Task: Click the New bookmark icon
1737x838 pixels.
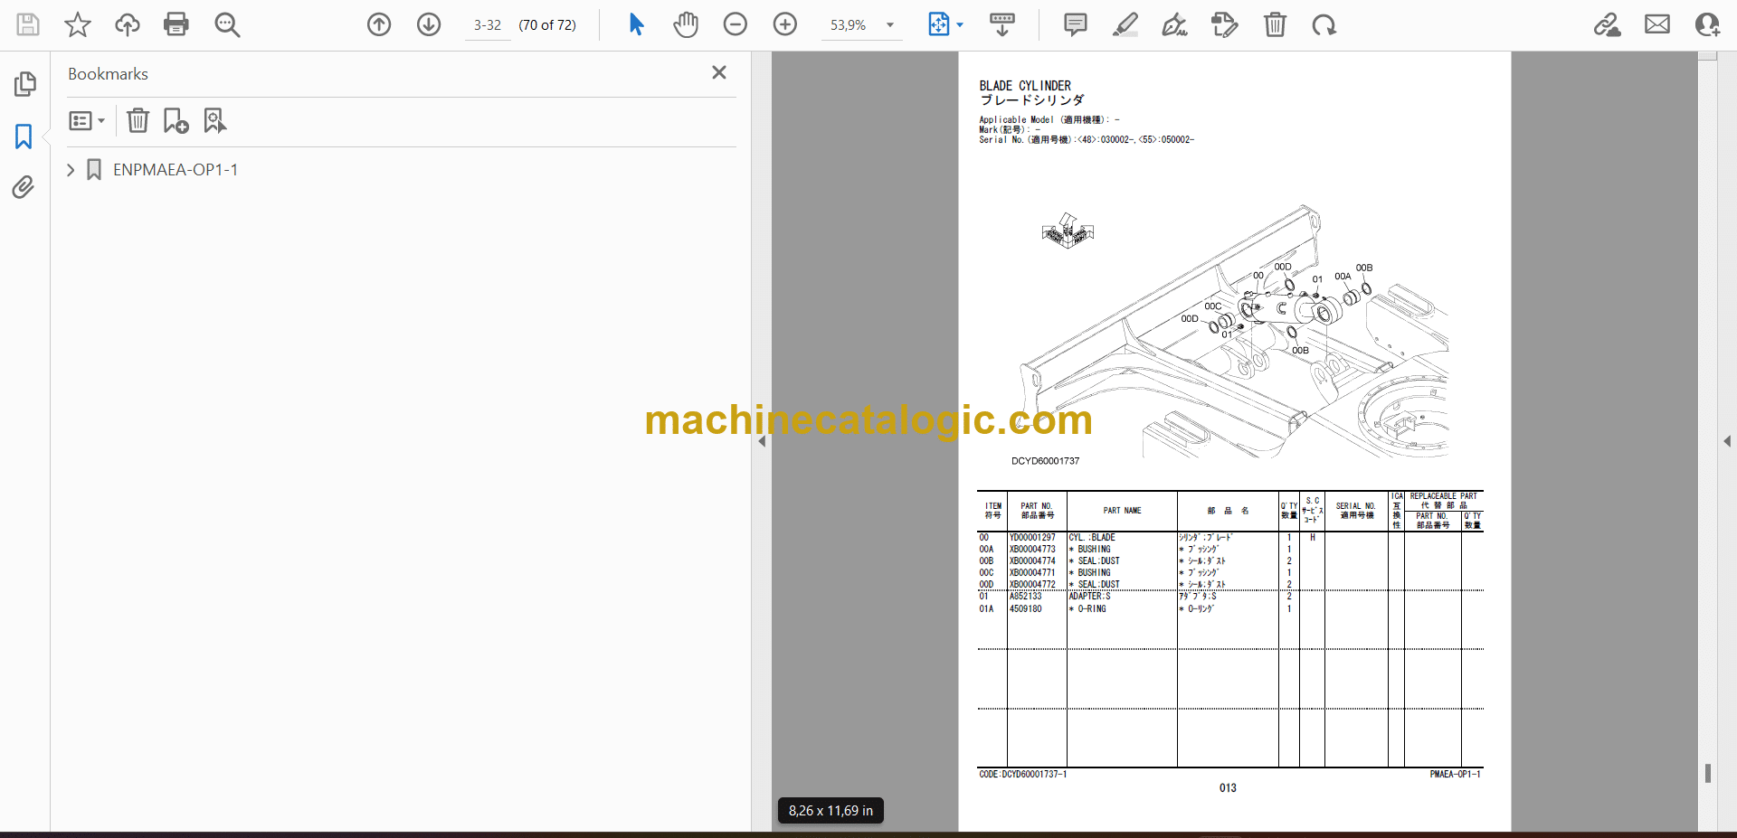Action: [175, 120]
